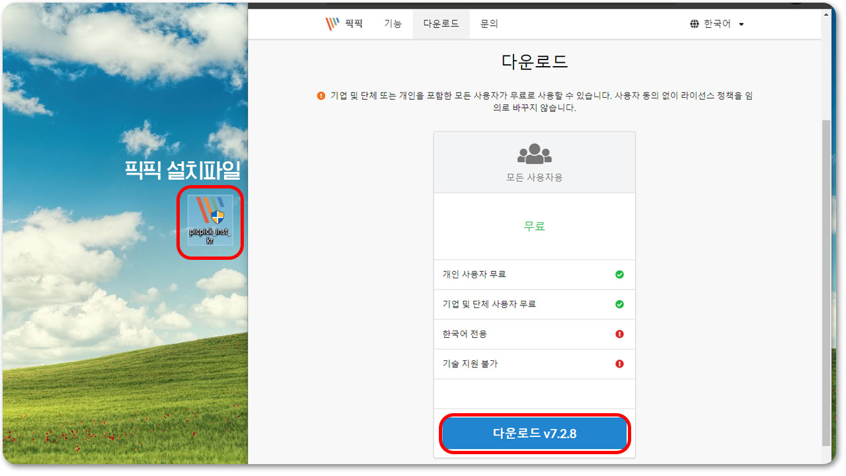846x476 pixels.
Task: Click the 모든 사용자용 label
Action: (x=535, y=177)
